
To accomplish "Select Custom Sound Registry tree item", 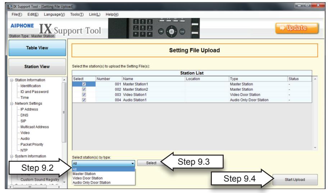I will (x=40, y=179).
